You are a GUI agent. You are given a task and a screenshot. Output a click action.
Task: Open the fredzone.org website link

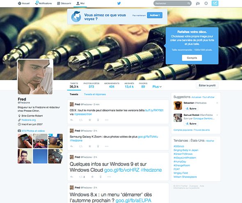point(29,120)
